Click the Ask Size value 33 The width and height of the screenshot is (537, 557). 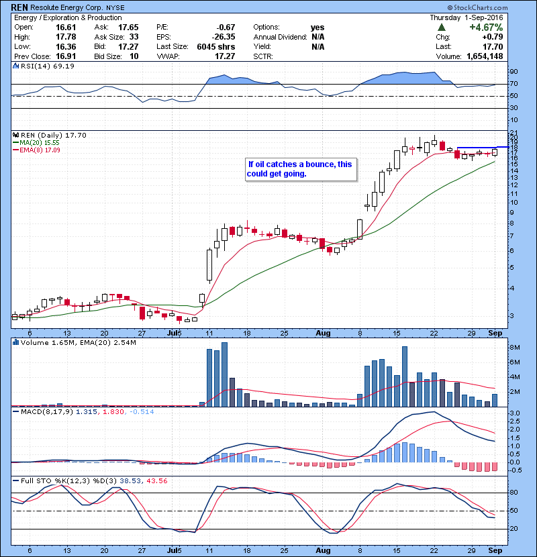pos(134,37)
